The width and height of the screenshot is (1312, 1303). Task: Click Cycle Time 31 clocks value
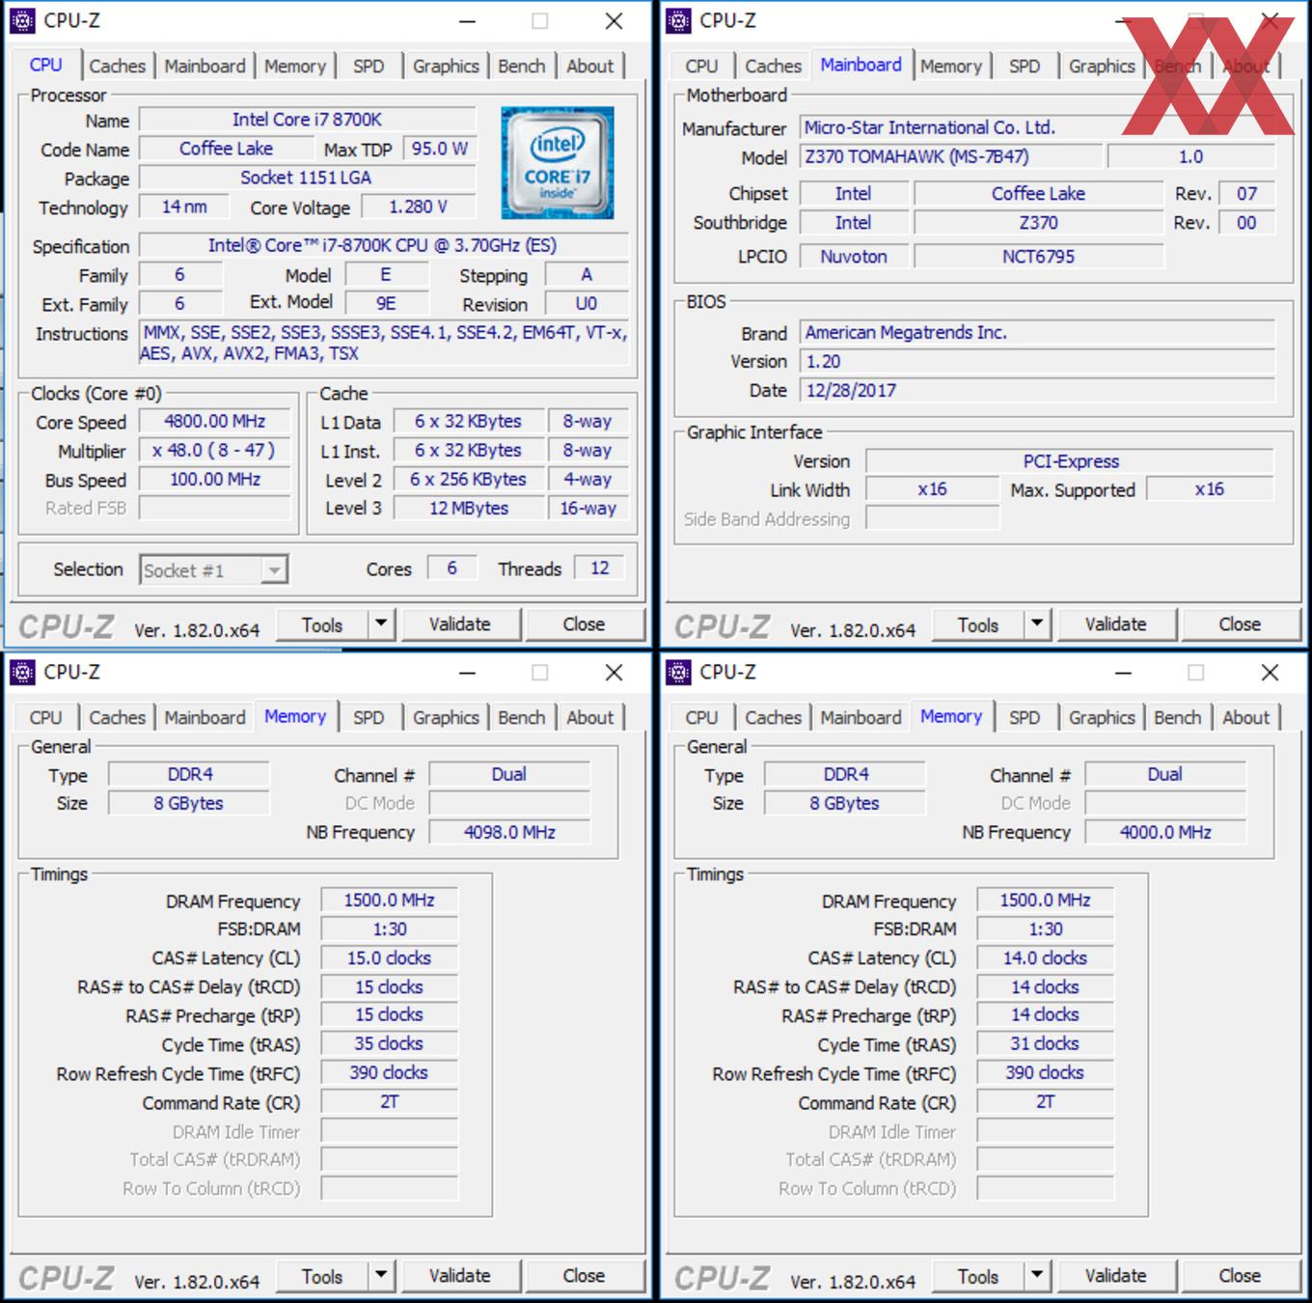[x=1045, y=1044]
